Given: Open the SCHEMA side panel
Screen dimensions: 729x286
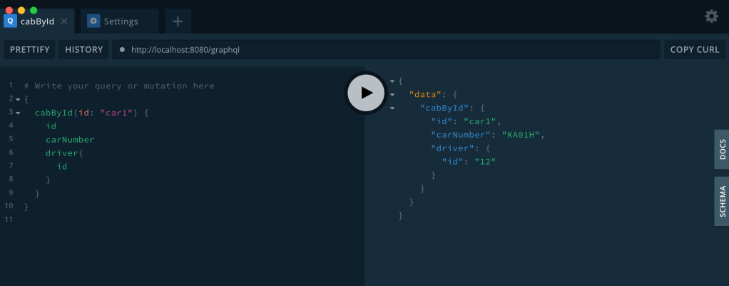Looking at the screenshot, I should (722, 201).
